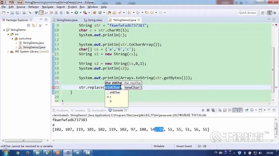Switch to the Problems tab

[x=61, y=110]
